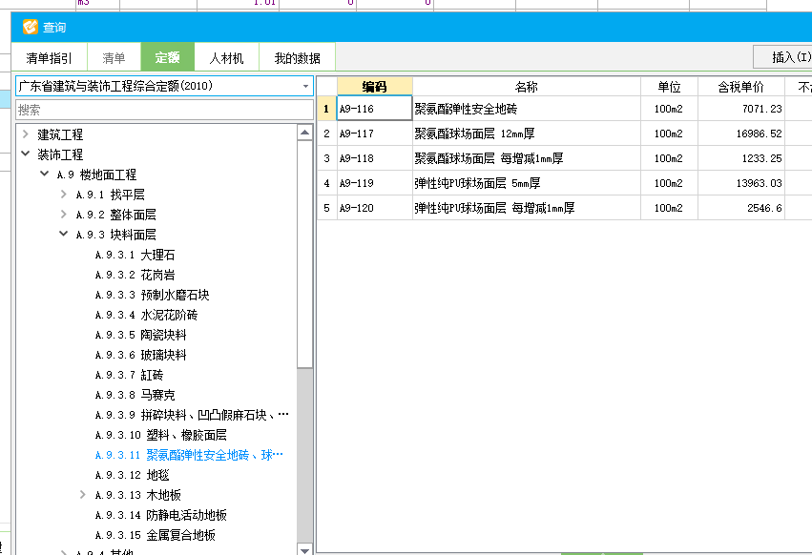812x555 pixels.
Task: Select A.9.3.7 缸砖 item
Action: [x=130, y=375]
